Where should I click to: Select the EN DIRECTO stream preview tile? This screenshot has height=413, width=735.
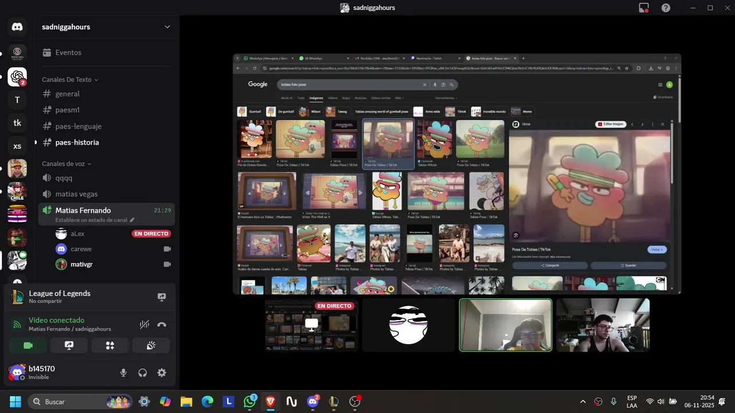tap(312, 325)
